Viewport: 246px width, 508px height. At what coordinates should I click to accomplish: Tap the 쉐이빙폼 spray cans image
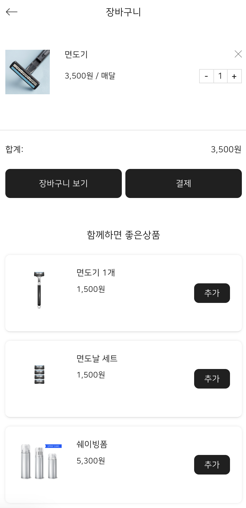[40, 461]
